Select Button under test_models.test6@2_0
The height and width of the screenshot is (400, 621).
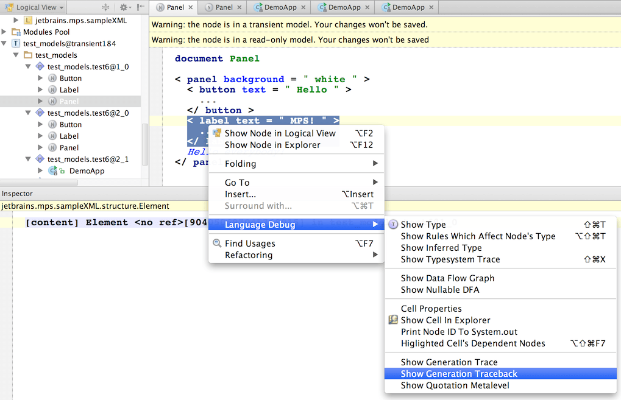tap(71, 125)
